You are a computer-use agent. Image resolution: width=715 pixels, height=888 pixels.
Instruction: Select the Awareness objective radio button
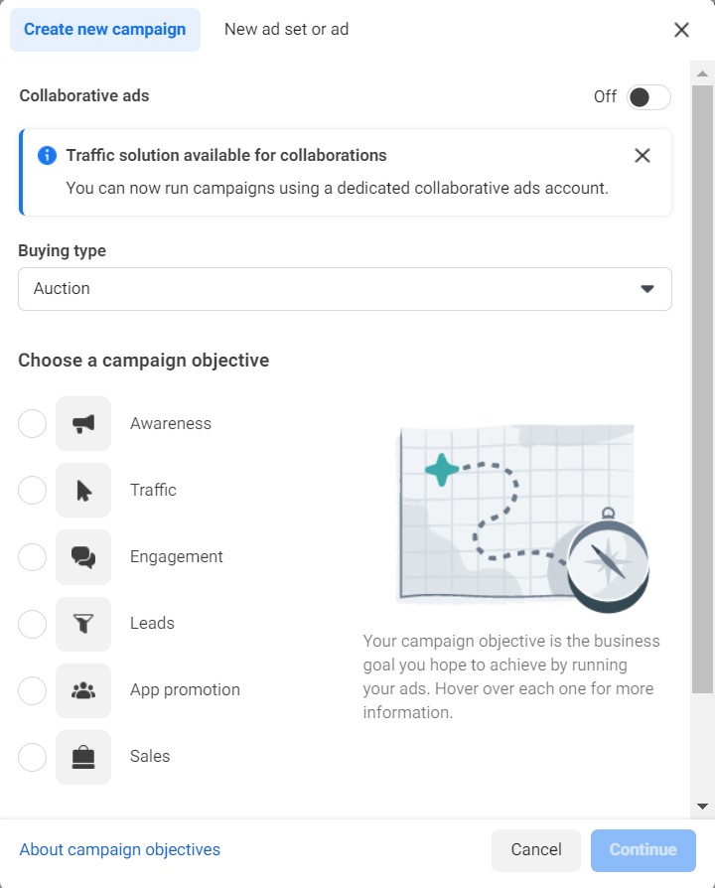pos(33,424)
